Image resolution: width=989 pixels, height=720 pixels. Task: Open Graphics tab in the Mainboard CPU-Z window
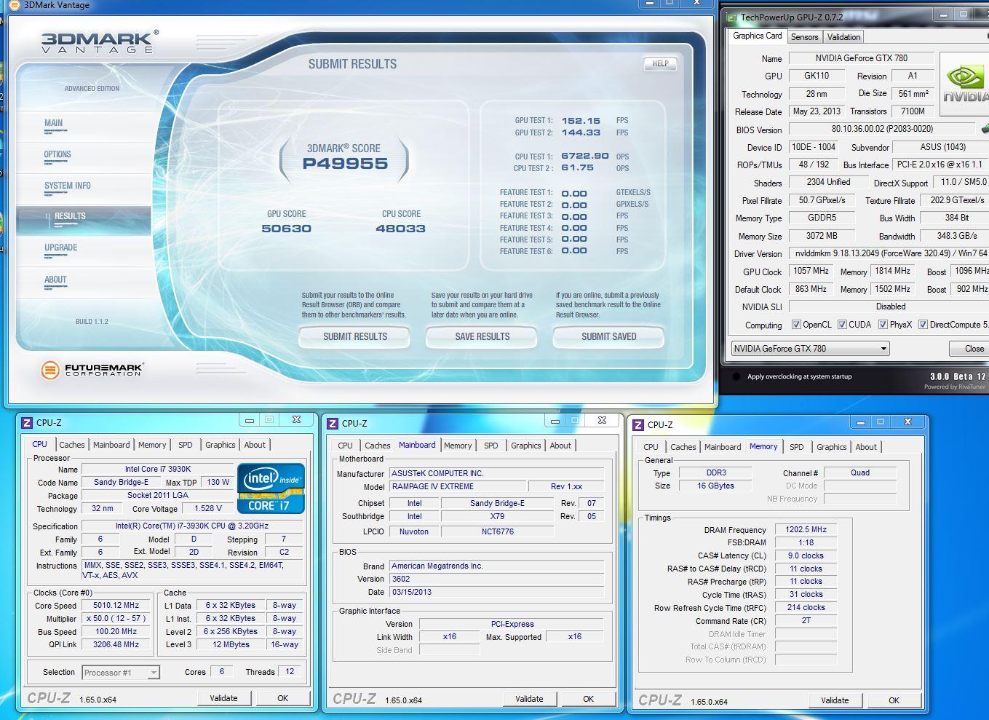525,446
